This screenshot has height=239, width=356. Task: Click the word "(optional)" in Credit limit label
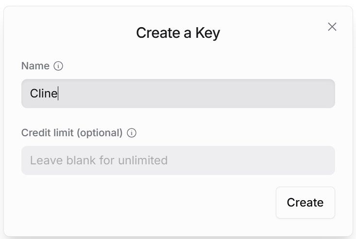[100, 133]
